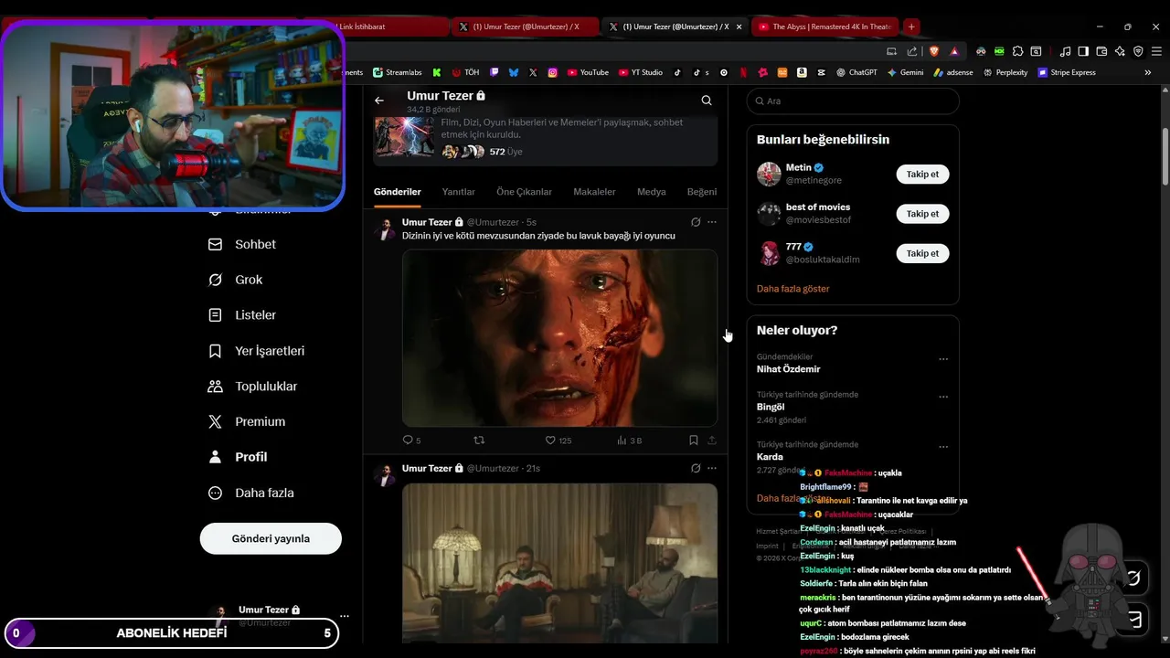Screen dimensions: 1170x658
Task: Switch to the Medya tab
Action: pyautogui.click(x=652, y=192)
